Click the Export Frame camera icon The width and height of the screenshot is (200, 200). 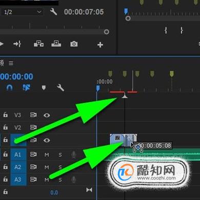click(74, 44)
